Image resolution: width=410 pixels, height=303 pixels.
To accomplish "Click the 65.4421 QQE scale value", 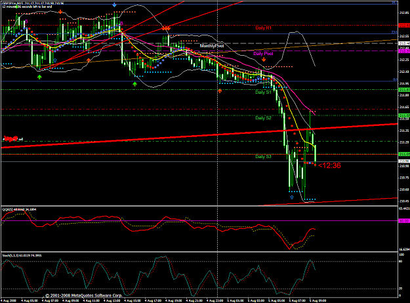I will coord(404,209).
